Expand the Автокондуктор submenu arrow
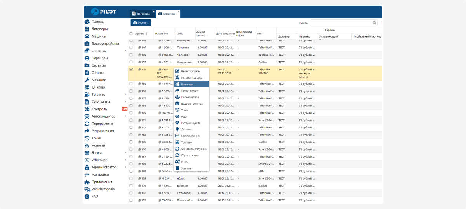The image size is (466, 209). point(125,116)
